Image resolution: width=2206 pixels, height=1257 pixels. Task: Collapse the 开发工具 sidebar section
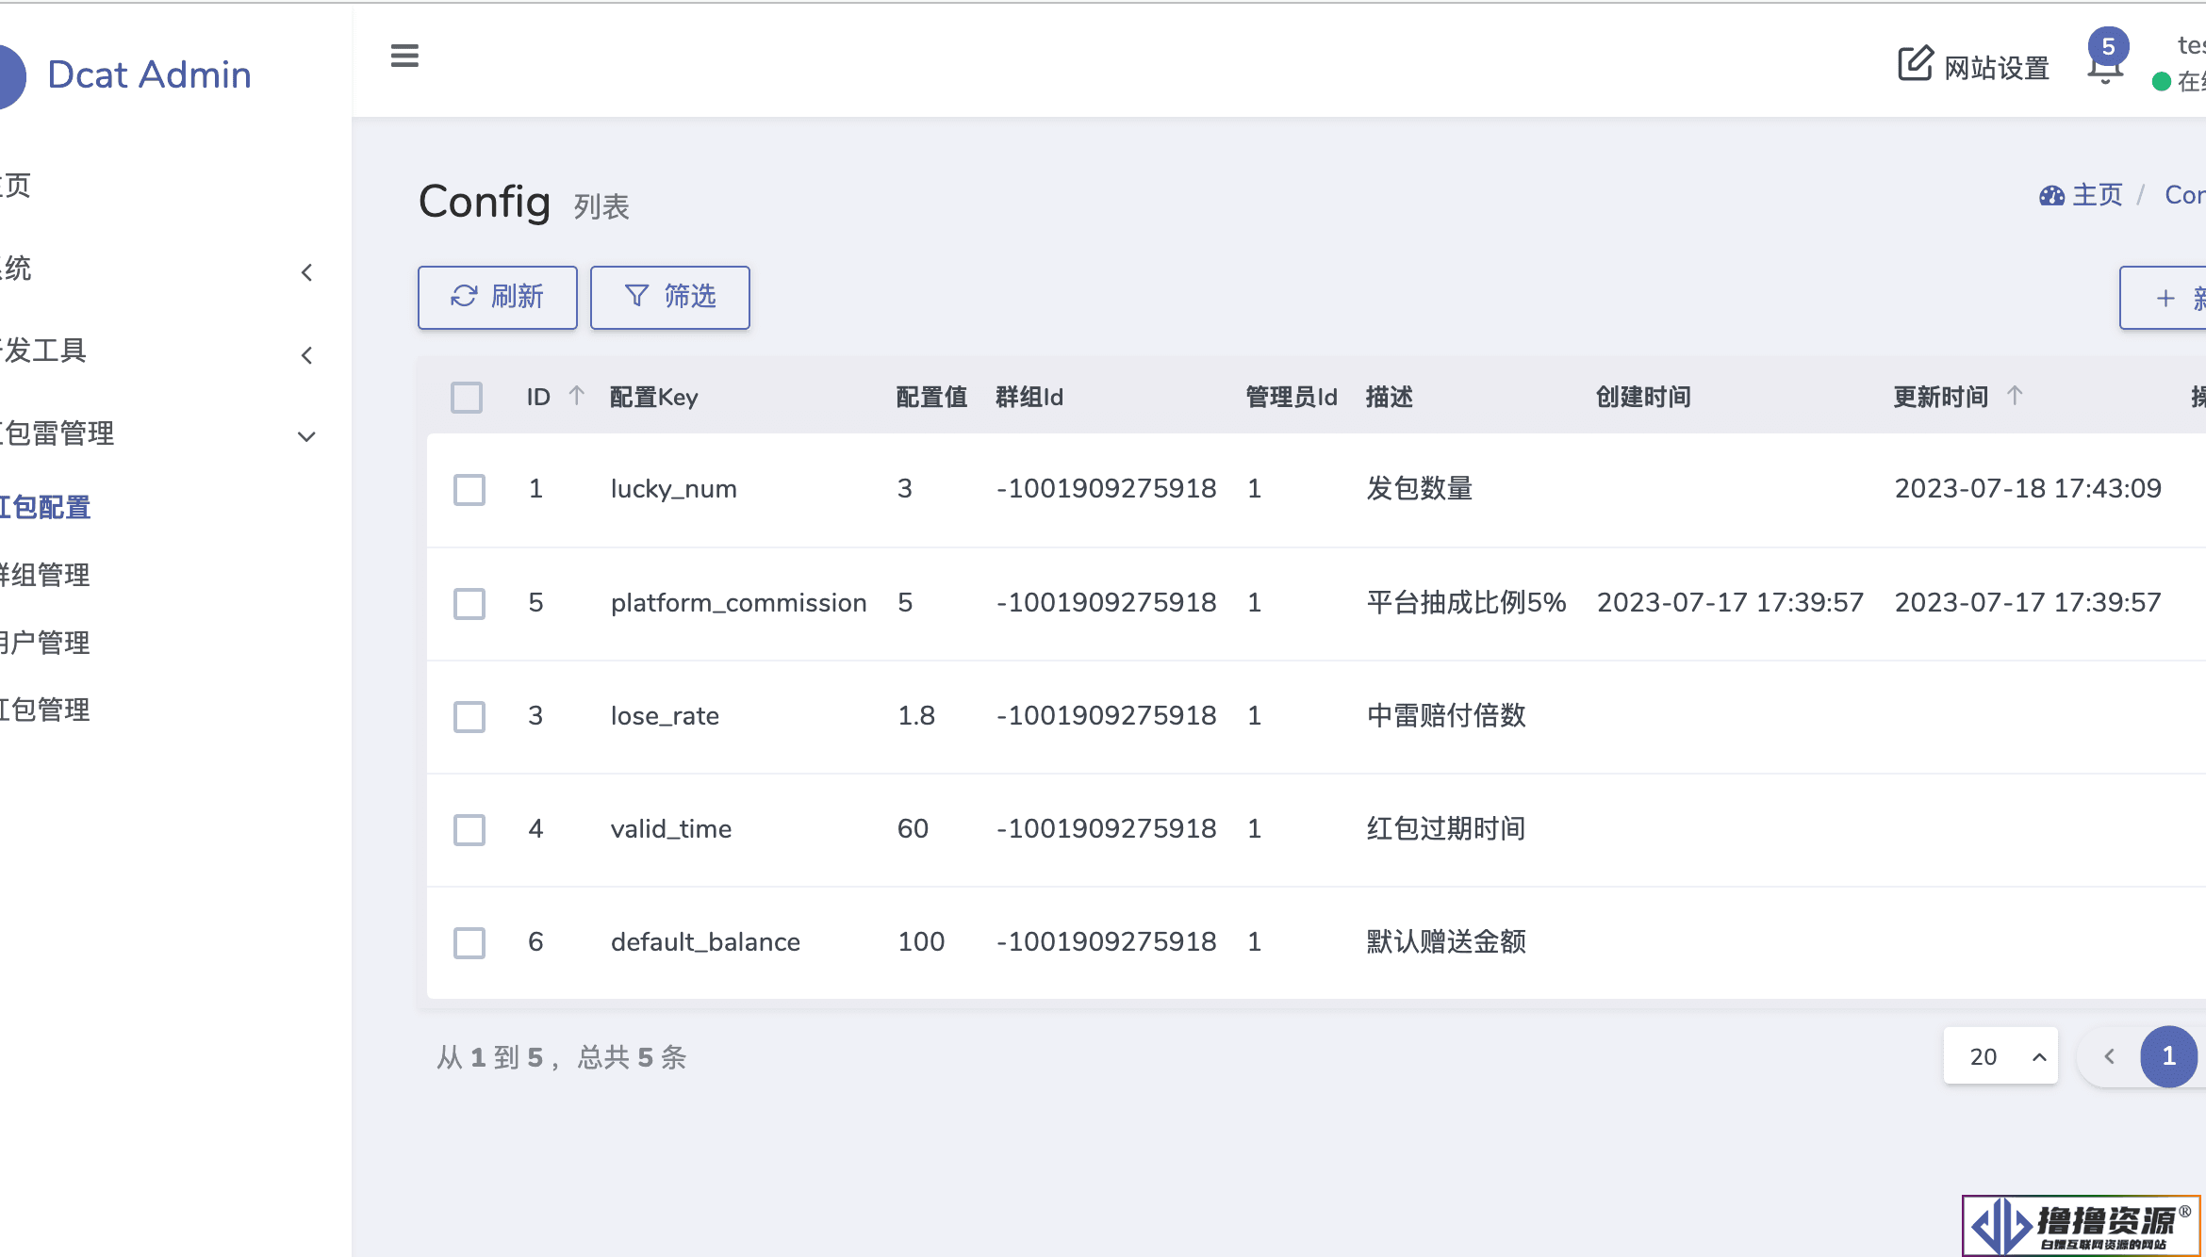[305, 351]
